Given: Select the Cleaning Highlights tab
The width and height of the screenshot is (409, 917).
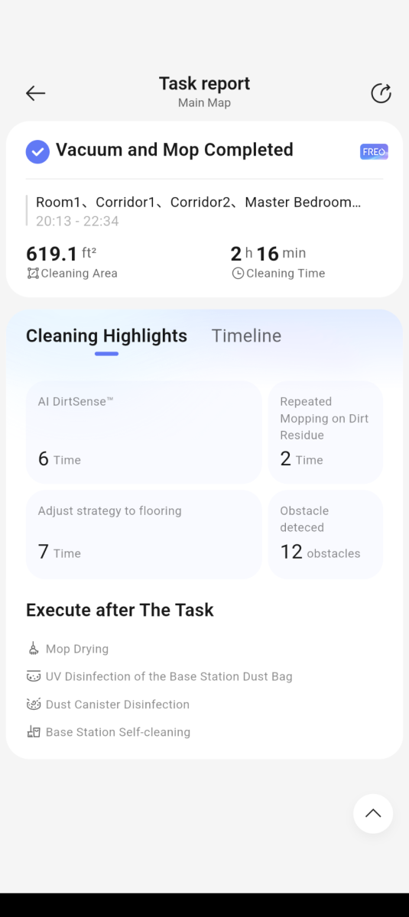Looking at the screenshot, I should (106, 336).
